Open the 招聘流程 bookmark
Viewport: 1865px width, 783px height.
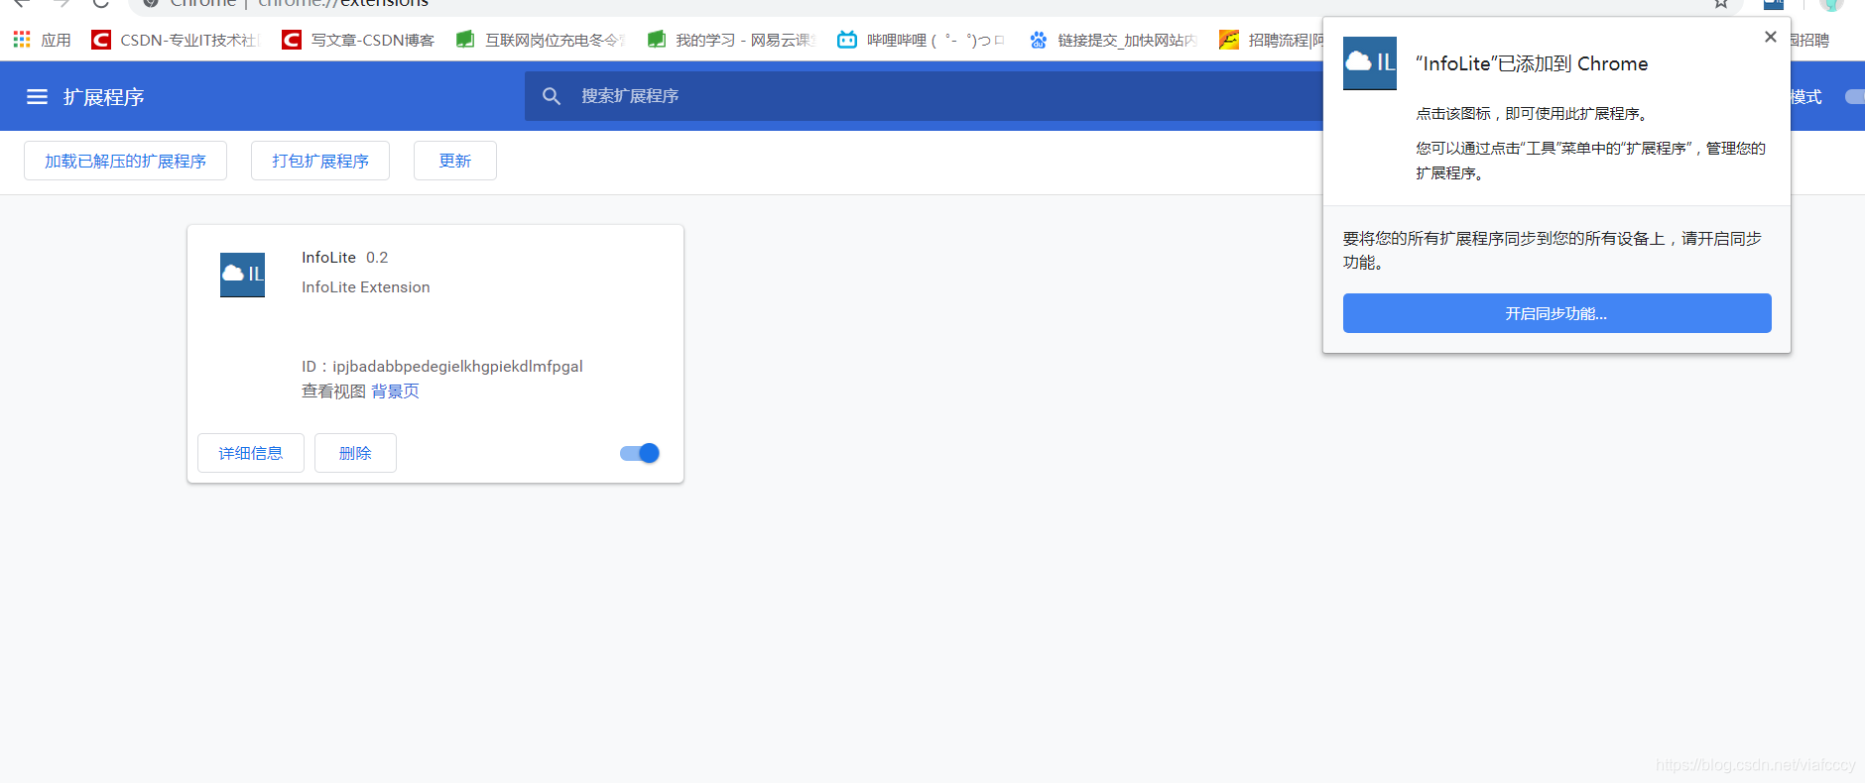1272,40
